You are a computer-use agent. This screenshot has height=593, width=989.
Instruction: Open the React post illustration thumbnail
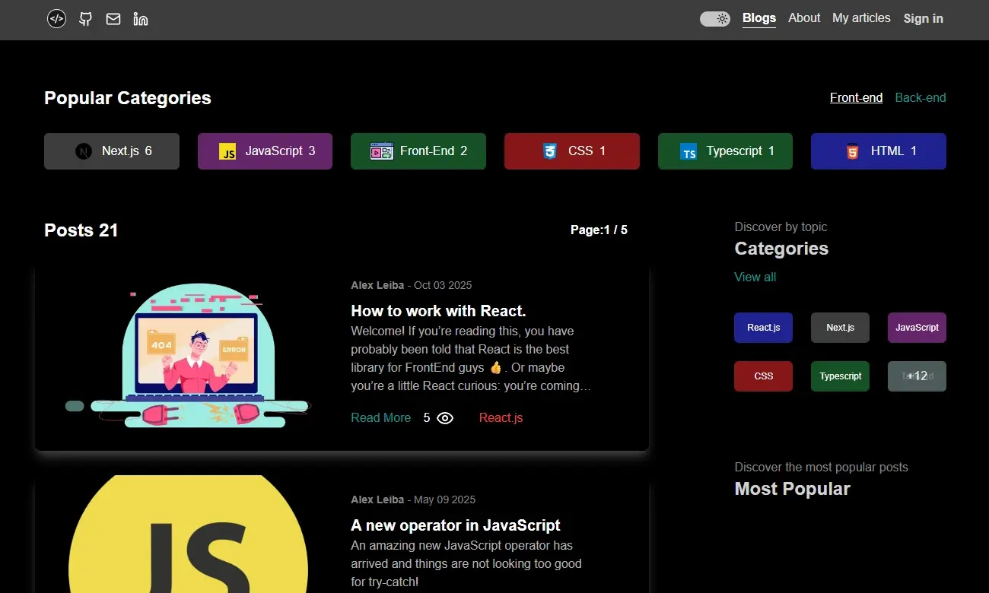pos(188,355)
